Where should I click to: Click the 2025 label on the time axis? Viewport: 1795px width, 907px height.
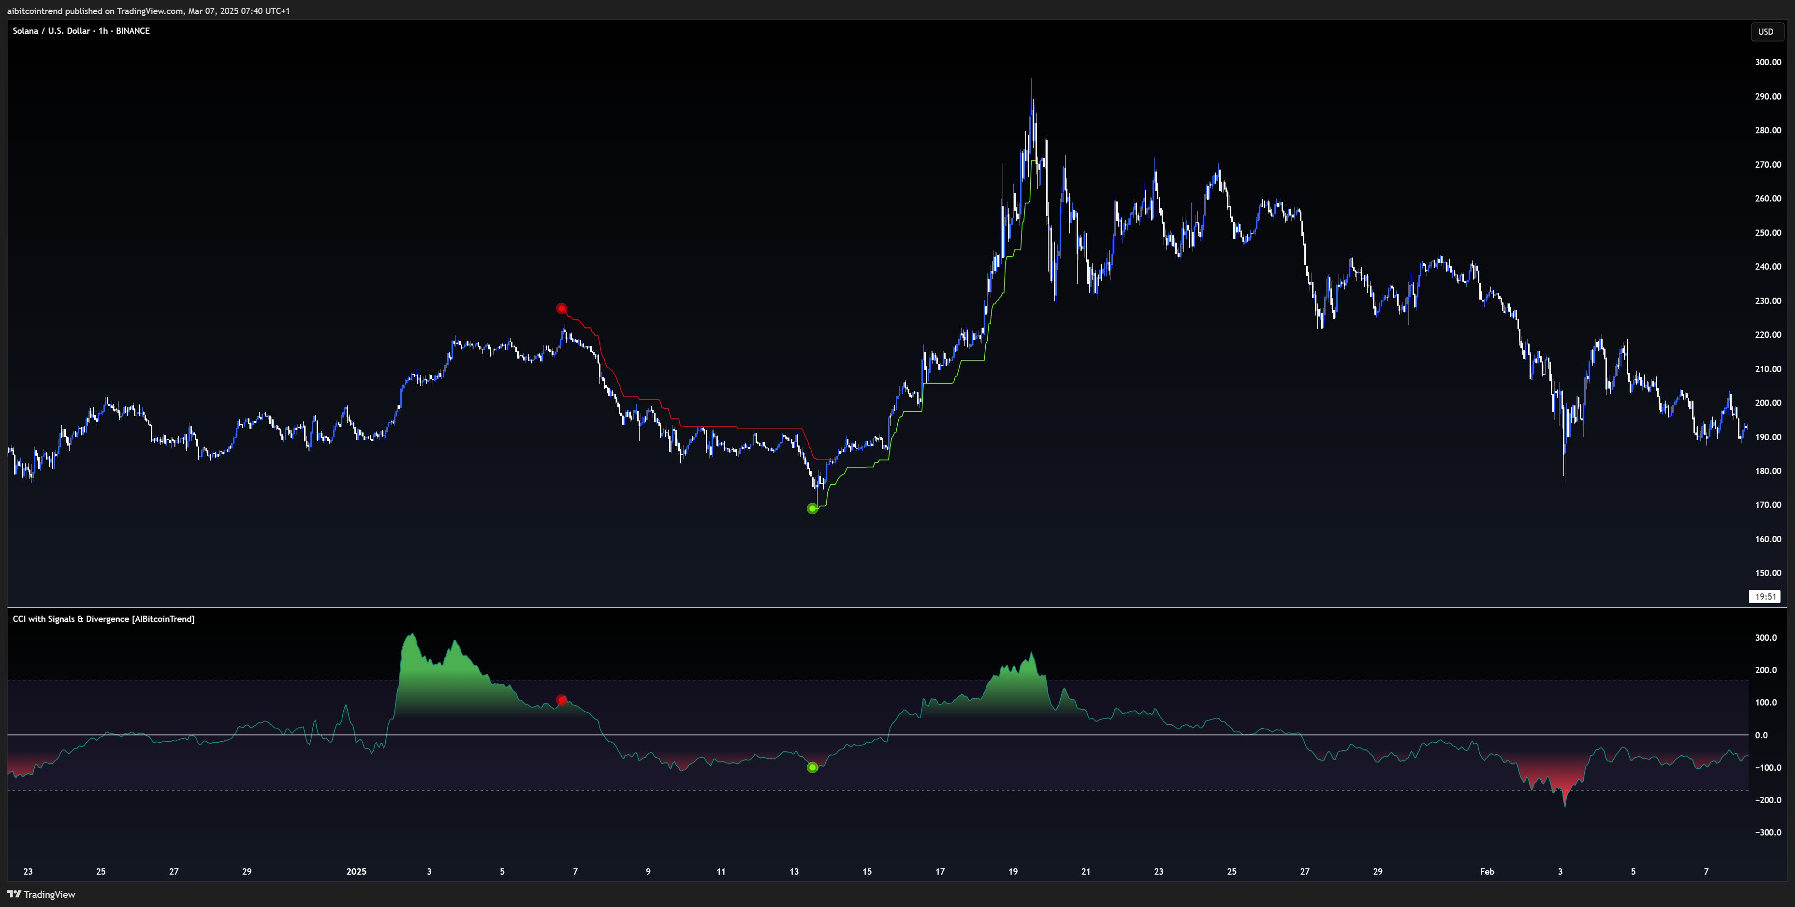(356, 871)
